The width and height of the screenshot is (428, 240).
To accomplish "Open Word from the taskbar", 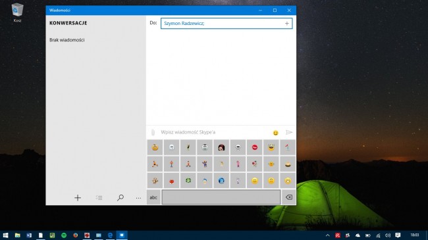I will point(29,235).
